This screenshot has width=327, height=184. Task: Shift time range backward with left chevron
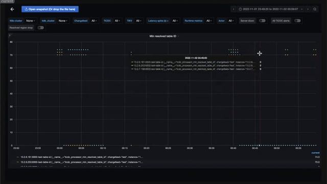click(233, 9)
